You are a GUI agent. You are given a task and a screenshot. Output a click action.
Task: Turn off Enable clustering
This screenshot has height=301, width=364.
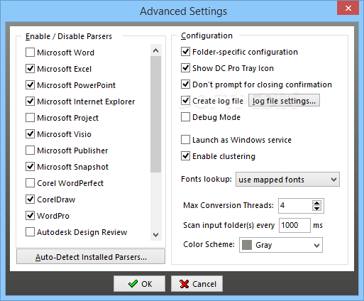point(185,156)
